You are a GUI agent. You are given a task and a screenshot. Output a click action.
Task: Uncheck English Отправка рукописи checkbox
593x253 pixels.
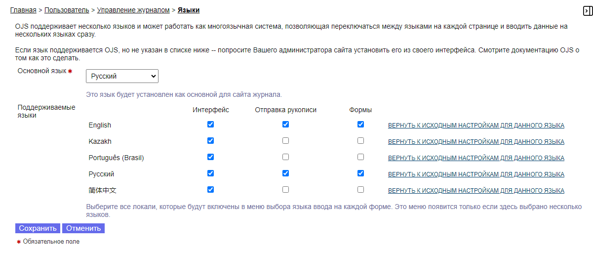click(x=285, y=125)
